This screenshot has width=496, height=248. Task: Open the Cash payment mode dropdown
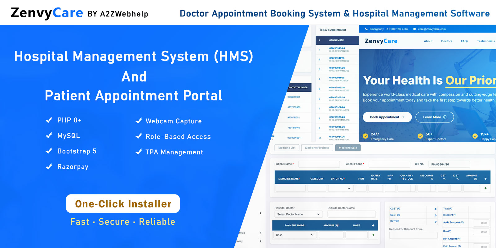[295, 235]
